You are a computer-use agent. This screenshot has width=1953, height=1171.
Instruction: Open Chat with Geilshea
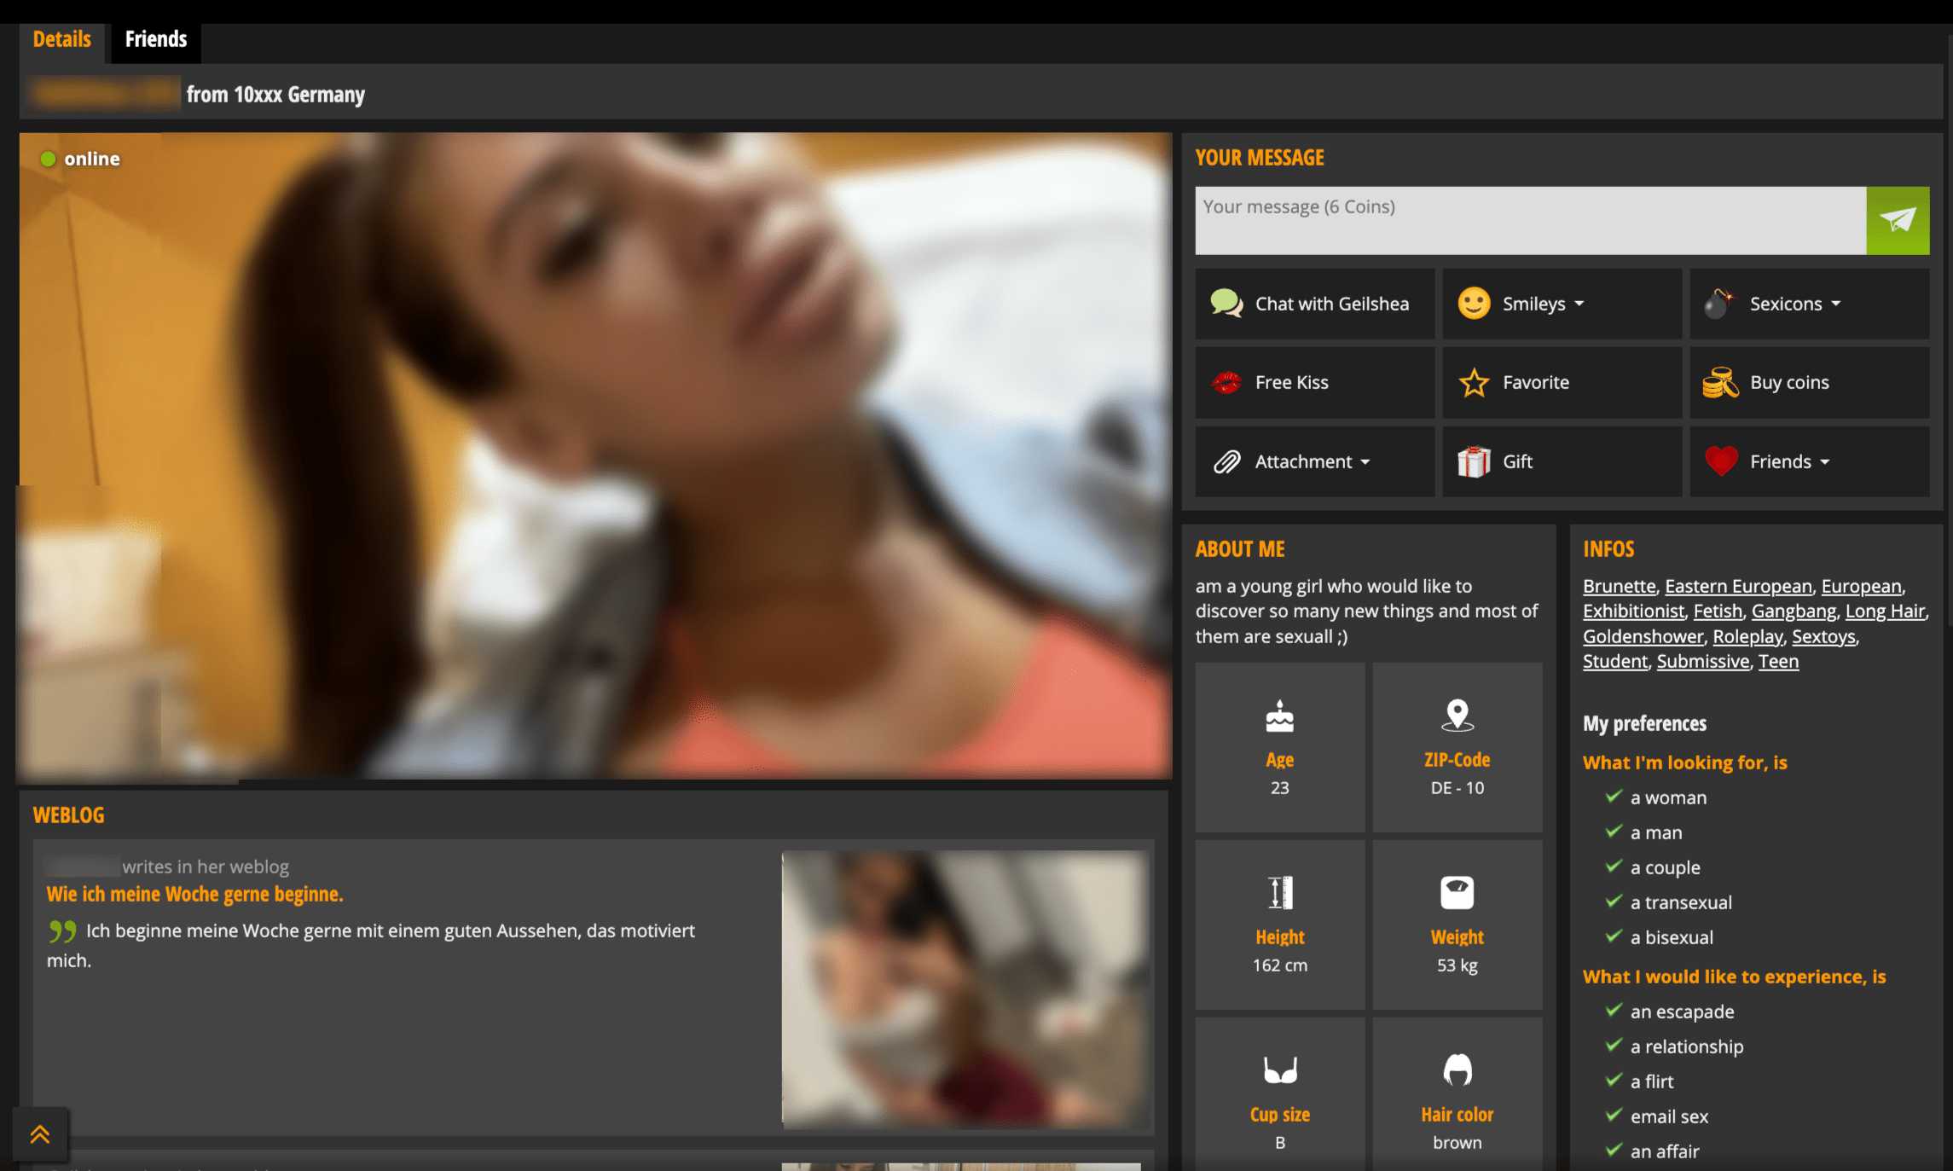tap(1314, 304)
